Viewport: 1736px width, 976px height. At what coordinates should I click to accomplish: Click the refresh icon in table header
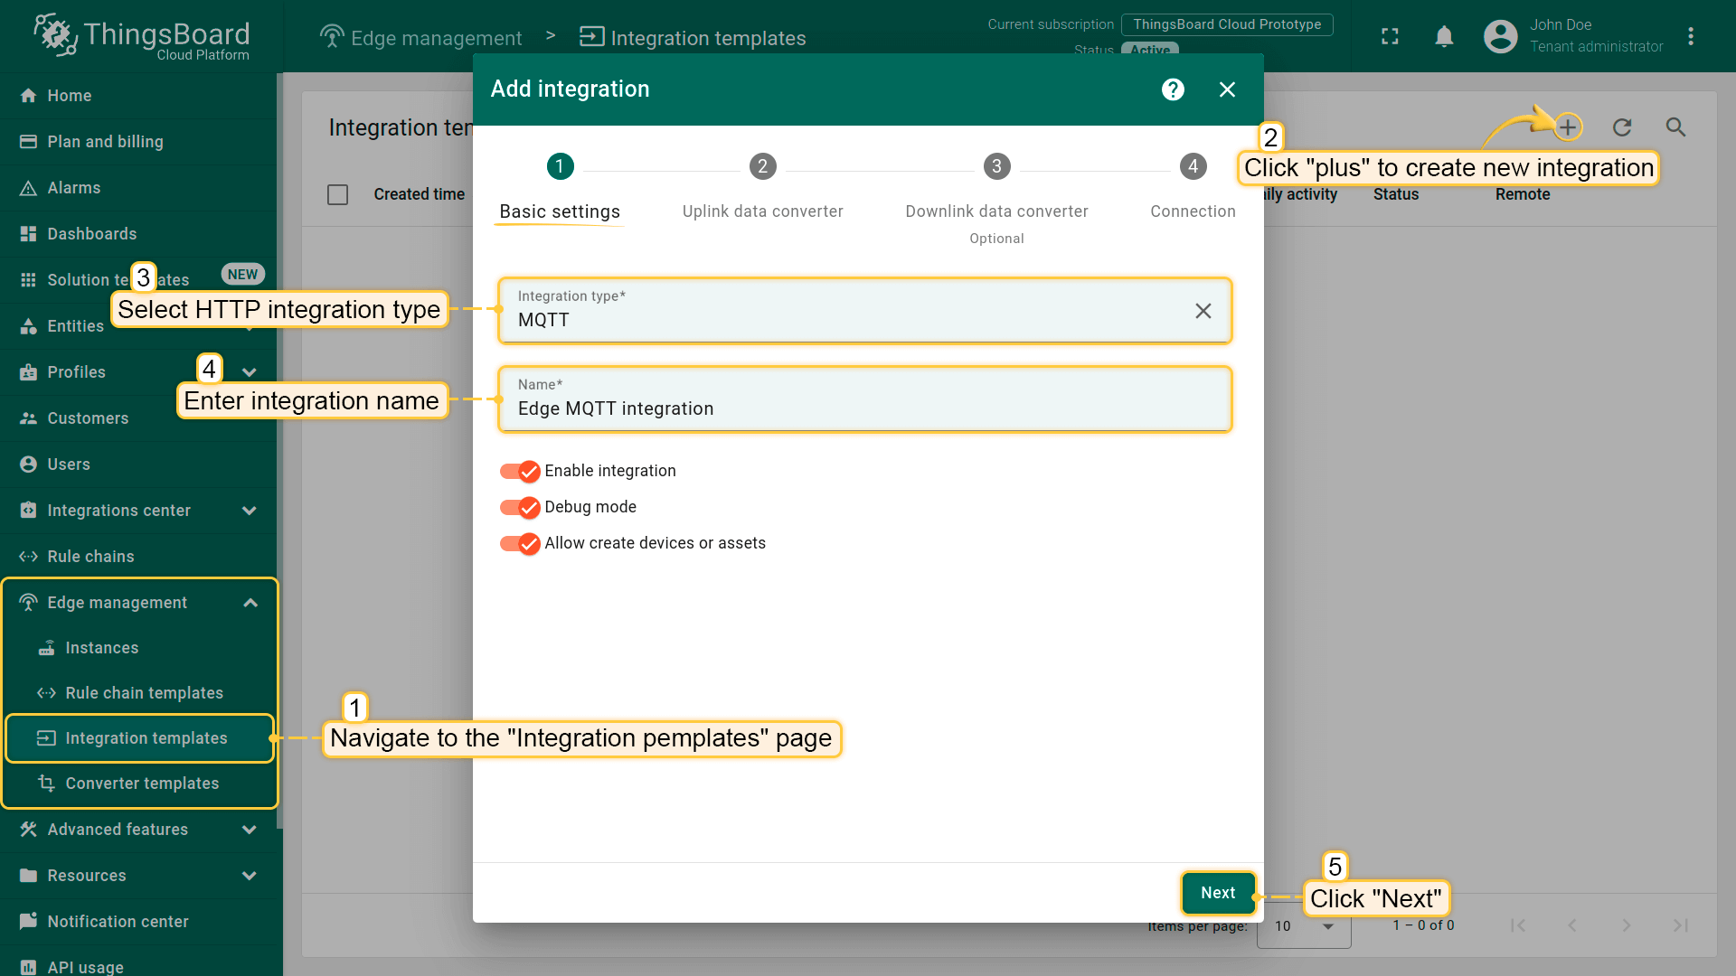point(1622,127)
